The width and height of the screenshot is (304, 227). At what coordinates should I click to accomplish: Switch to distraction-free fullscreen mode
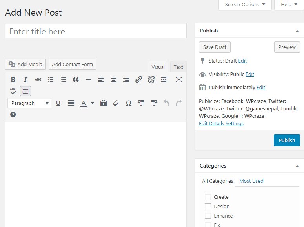pyautogui.click(x=179, y=79)
